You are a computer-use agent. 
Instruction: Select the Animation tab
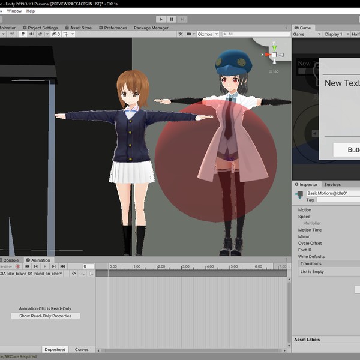[38, 260]
